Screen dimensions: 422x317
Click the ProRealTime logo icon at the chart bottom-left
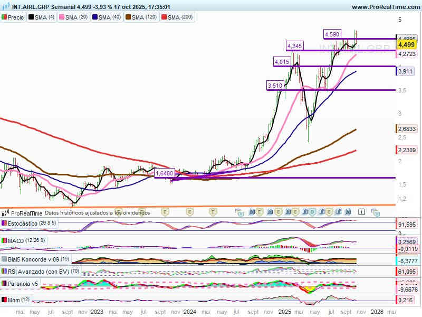(6, 213)
